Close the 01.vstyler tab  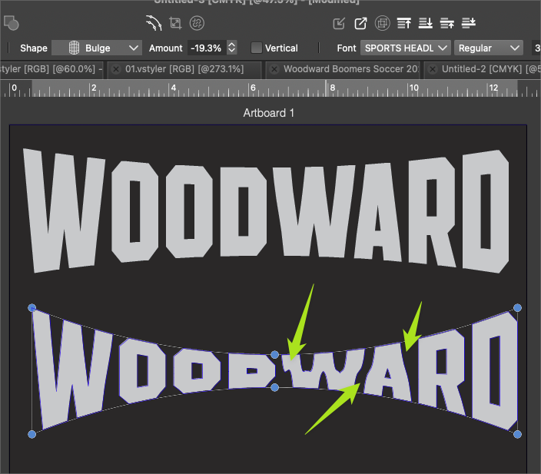[x=116, y=69]
